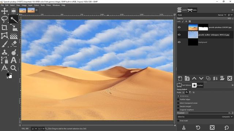Enable Select transparent areas
The image size is (234, 131).
(x=178, y=103)
